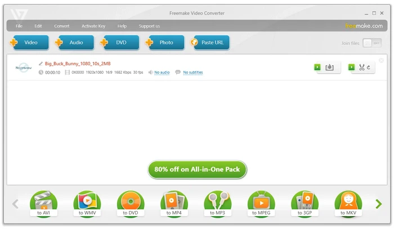Image resolution: width=394 pixels, height=229 pixels.
Task: Add images with the Photo button
Action: pyautogui.click(x=165, y=42)
